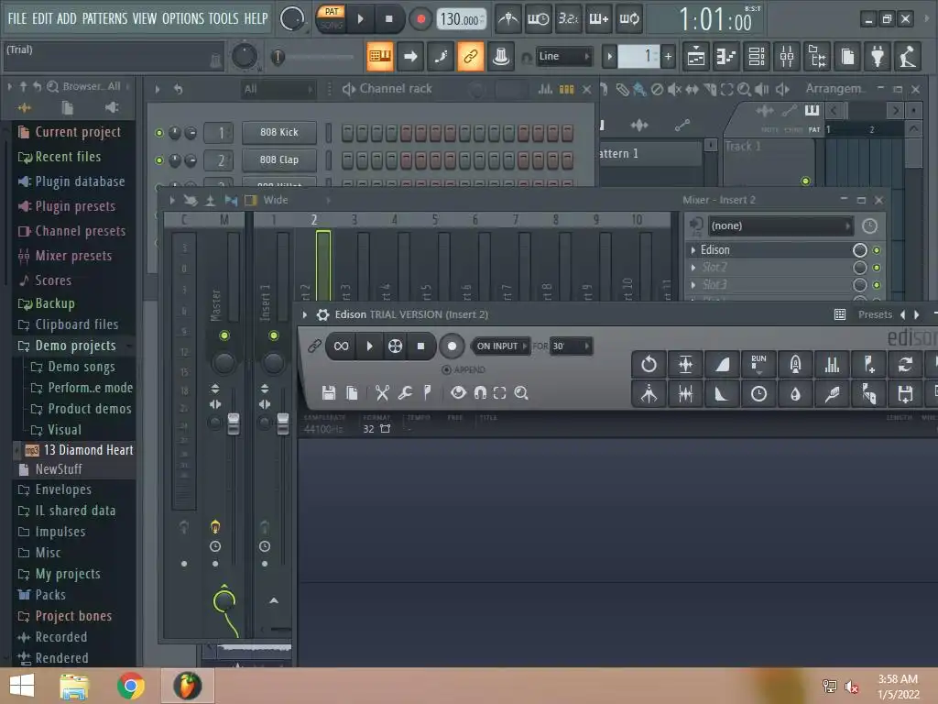Open snap dropdown showing Line

point(563,56)
